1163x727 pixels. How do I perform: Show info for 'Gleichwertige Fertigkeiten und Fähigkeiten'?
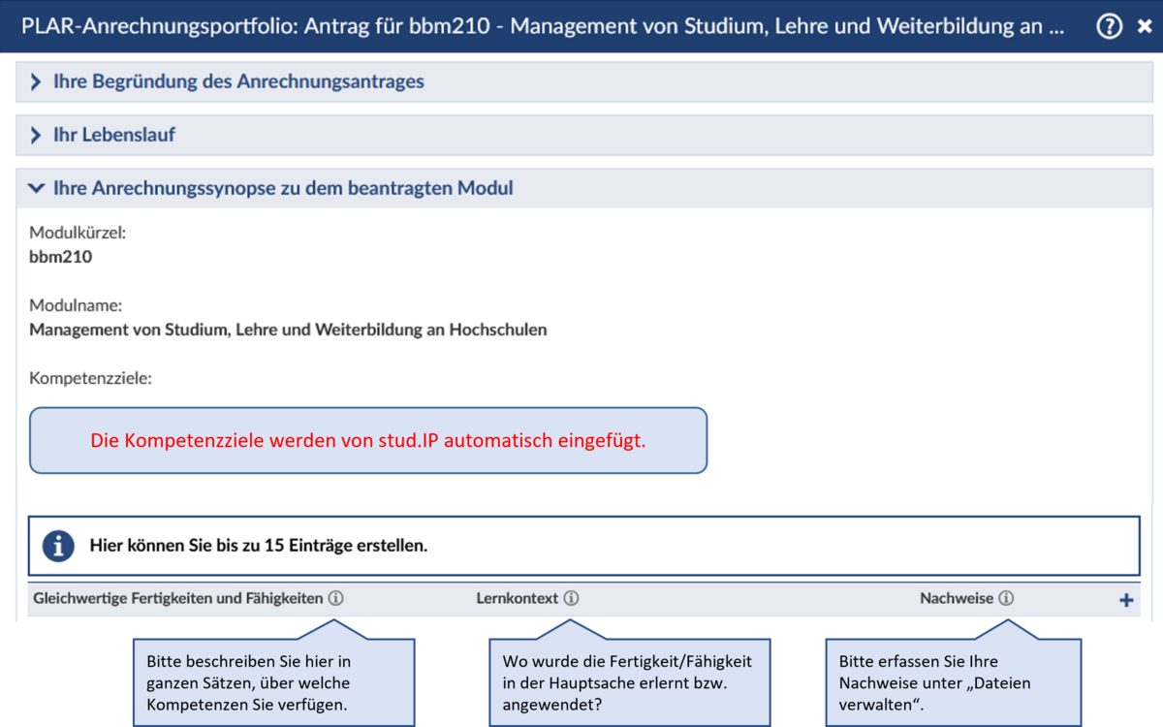335,599
